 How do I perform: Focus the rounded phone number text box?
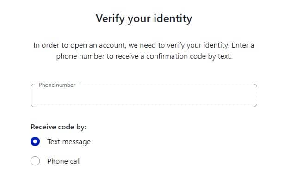point(143,96)
